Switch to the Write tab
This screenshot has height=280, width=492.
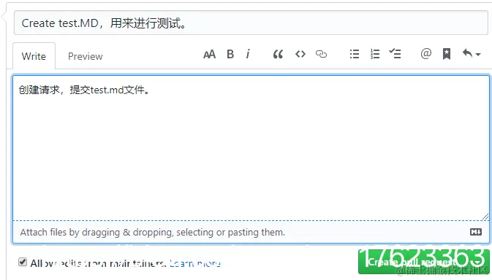click(34, 56)
